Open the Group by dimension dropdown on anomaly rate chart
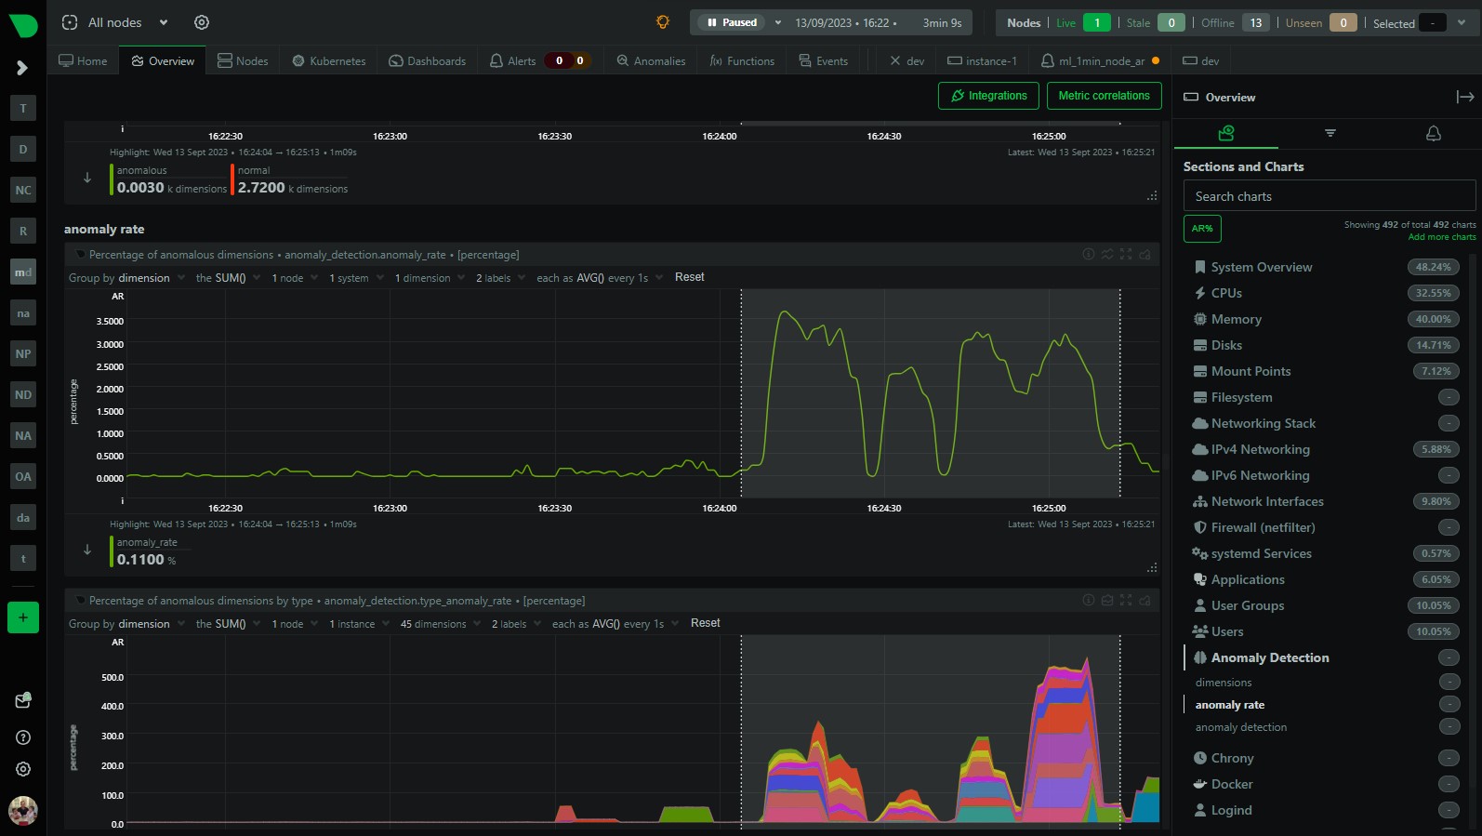Image resolution: width=1482 pixels, height=836 pixels. [x=126, y=278]
